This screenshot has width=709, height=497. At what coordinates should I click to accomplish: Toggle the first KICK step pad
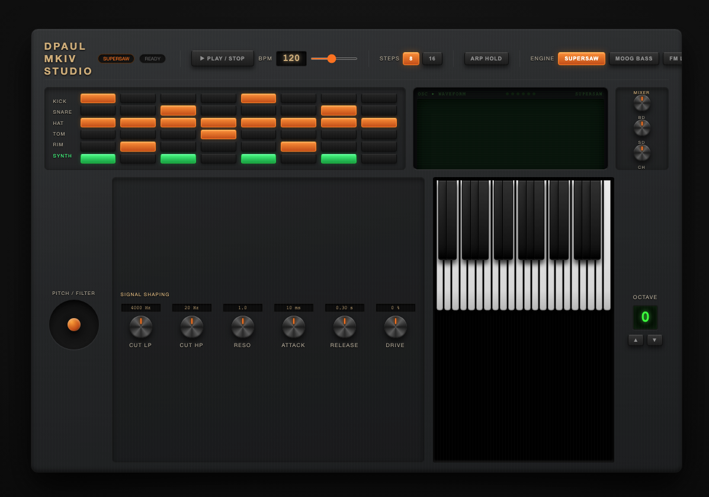click(x=98, y=98)
